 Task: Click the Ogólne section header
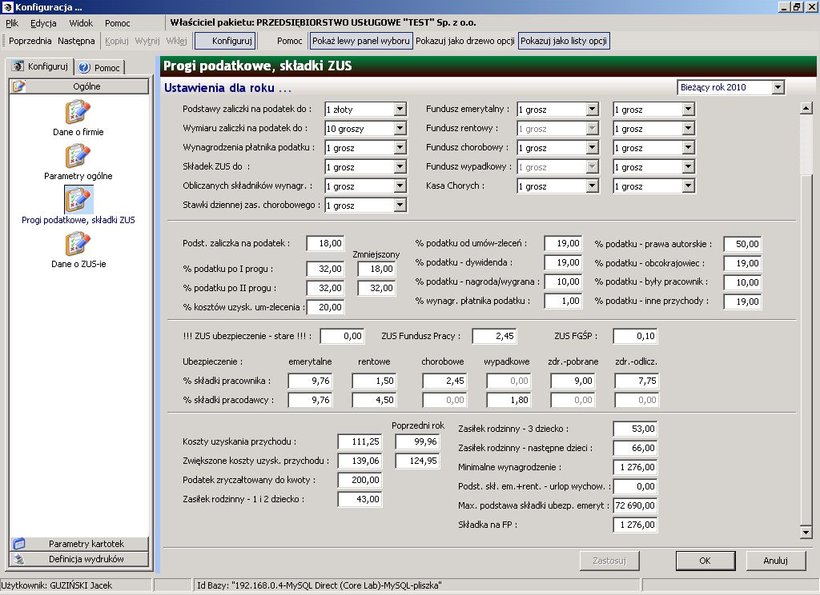[79, 86]
